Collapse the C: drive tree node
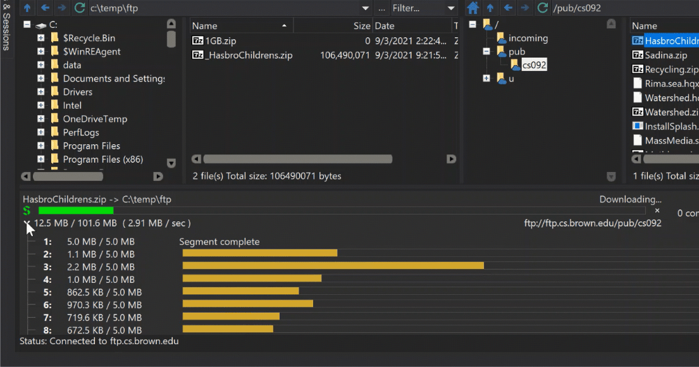Viewport: 699px width, 367px height. (x=27, y=25)
